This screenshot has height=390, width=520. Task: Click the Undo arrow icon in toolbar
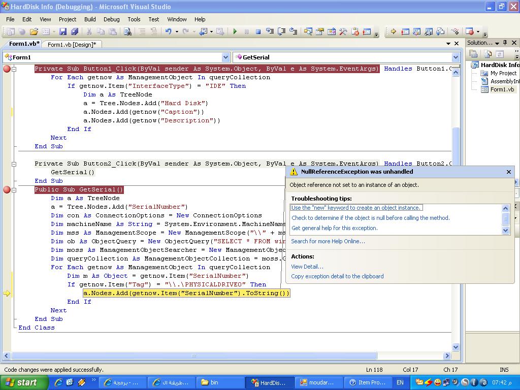pos(169,31)
